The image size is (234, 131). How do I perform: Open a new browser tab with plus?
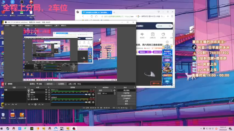[114, 12]
